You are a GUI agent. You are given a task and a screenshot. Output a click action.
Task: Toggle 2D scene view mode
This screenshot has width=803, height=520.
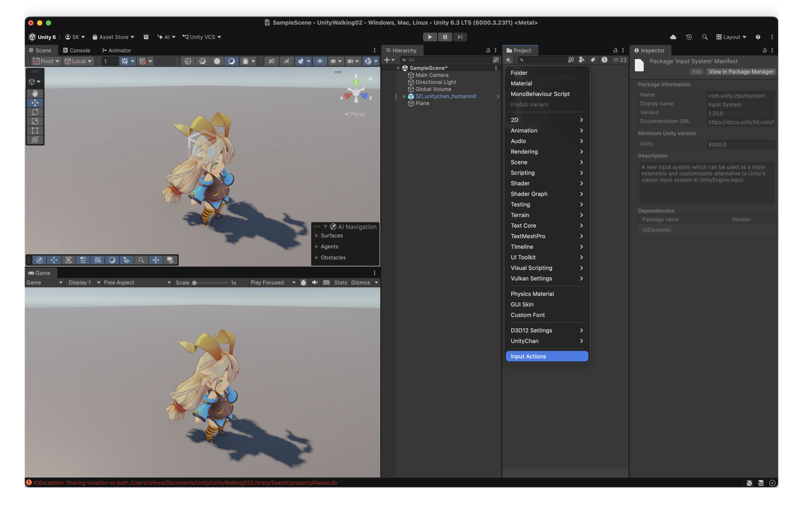coord(271,61)
